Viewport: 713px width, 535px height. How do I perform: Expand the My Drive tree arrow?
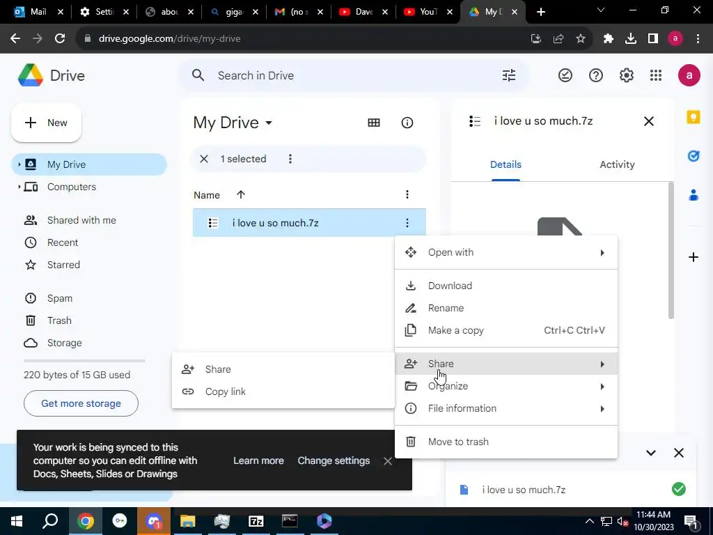pos(19,164)
